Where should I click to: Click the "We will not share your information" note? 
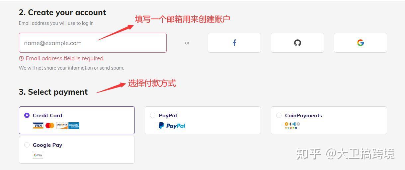pos(71,68)
